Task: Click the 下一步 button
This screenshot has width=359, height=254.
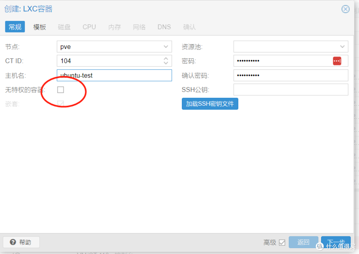Action: click(x=336, y=242)
